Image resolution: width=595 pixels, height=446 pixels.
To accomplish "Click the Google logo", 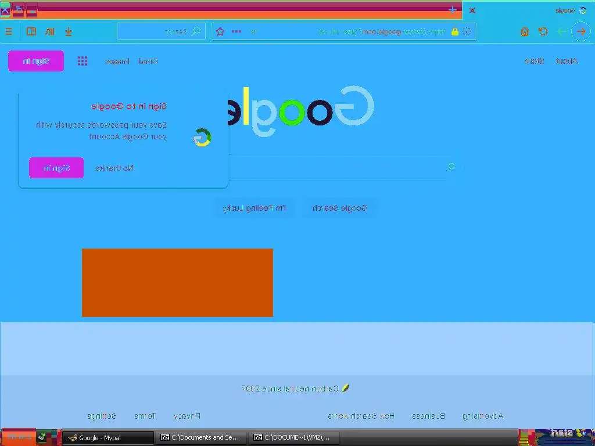I will pyautogui.click(x=301, y=111).
